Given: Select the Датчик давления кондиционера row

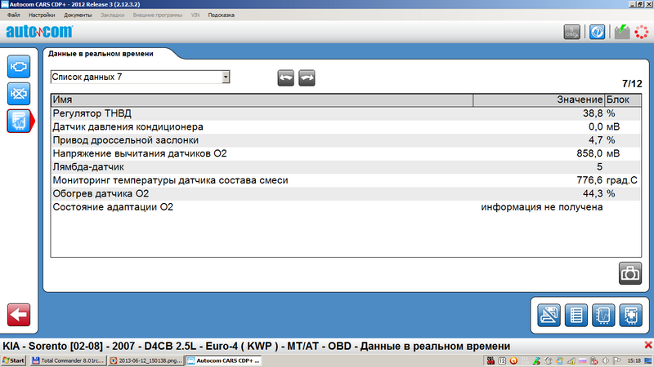Looking at the screenshot, I should tap(346, 127).
